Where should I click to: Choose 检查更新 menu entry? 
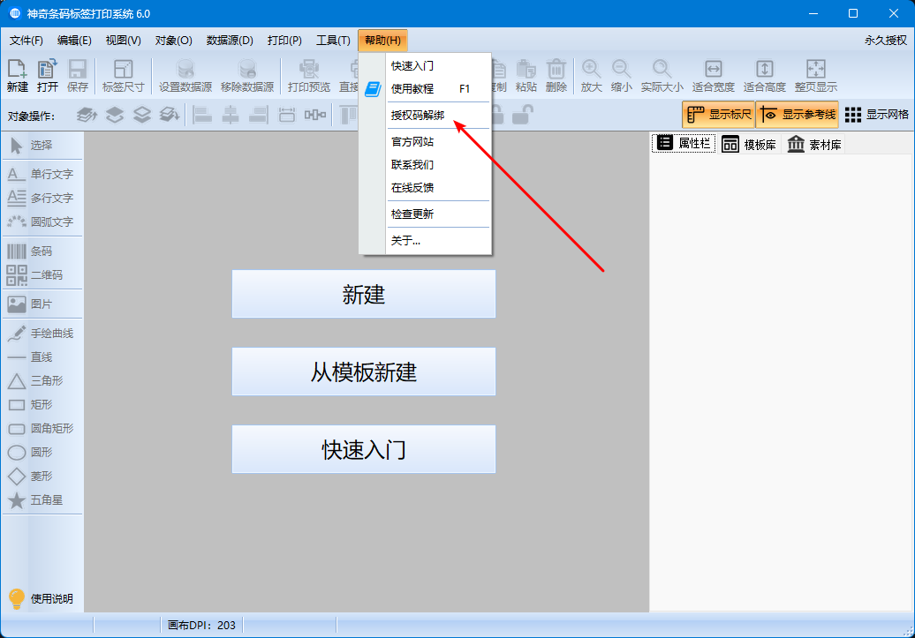click(x=426, y=214)
